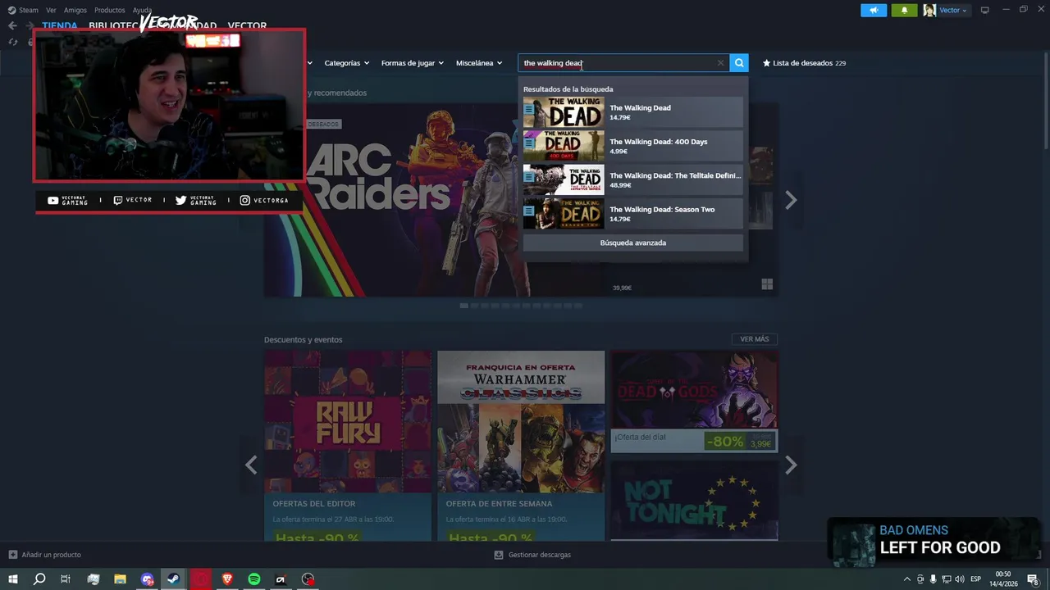1050x590 pixels.
Task: Open Gestionar descargas
Action: pos(532,555)
